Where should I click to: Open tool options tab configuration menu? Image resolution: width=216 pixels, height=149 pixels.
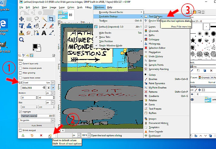pyautogui.click(x=54, y=55)
